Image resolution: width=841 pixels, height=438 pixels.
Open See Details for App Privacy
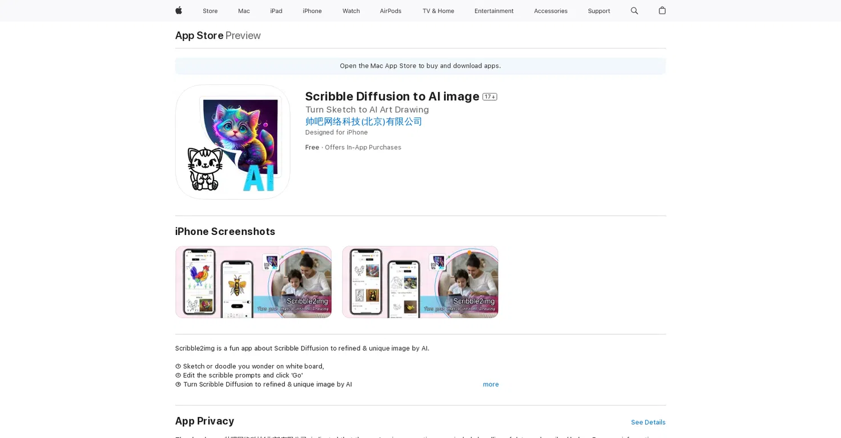(x=648, y=423)
